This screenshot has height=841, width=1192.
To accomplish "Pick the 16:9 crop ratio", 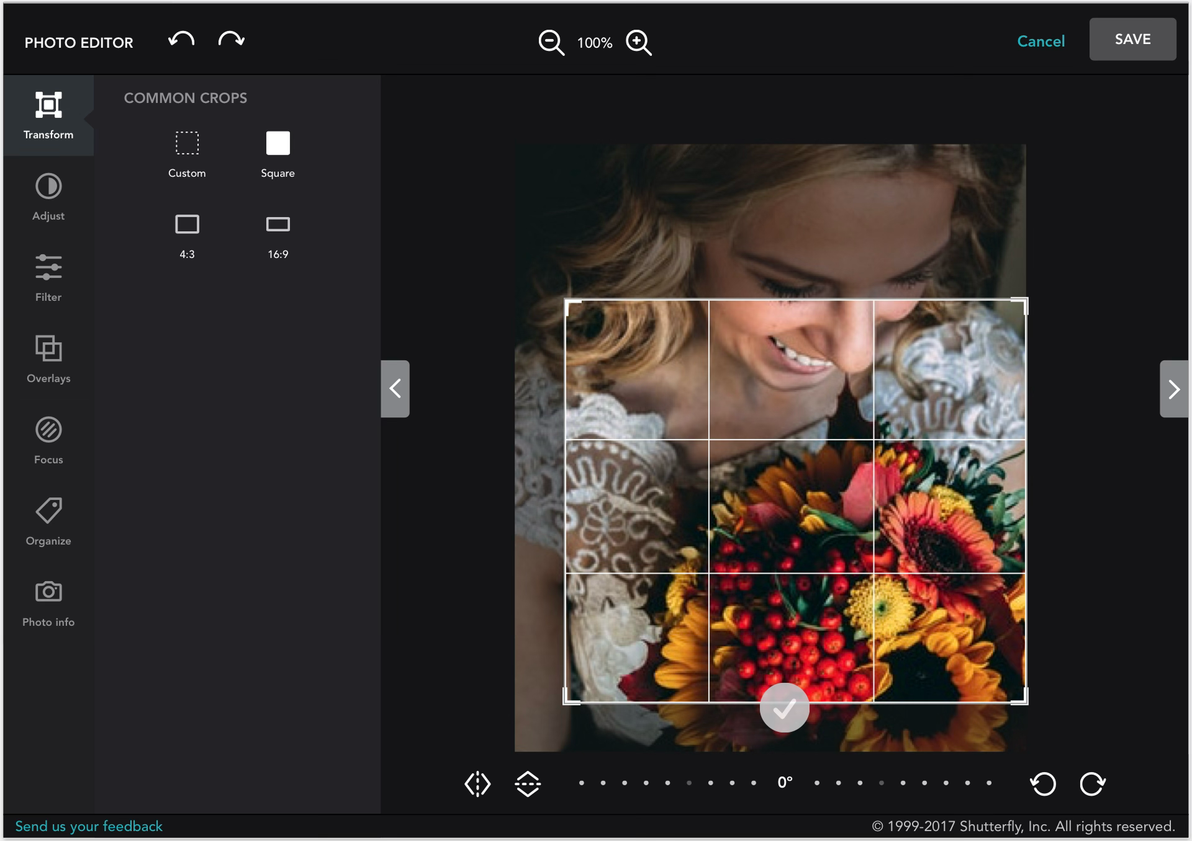I will pyautogui.click(x=278, y=234).
